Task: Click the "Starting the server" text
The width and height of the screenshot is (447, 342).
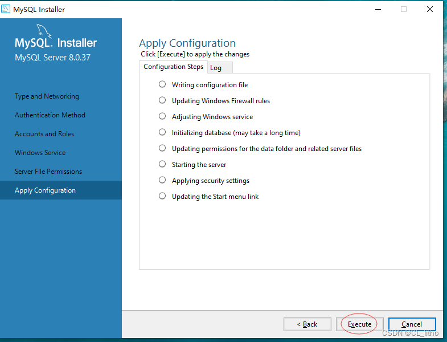Action: (199, 165)
